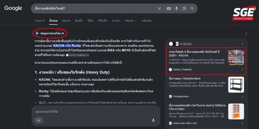259x129 pixels.
Task: Open three-dot menu for Rockyfurniture source
Action: [x=242, y=96]
